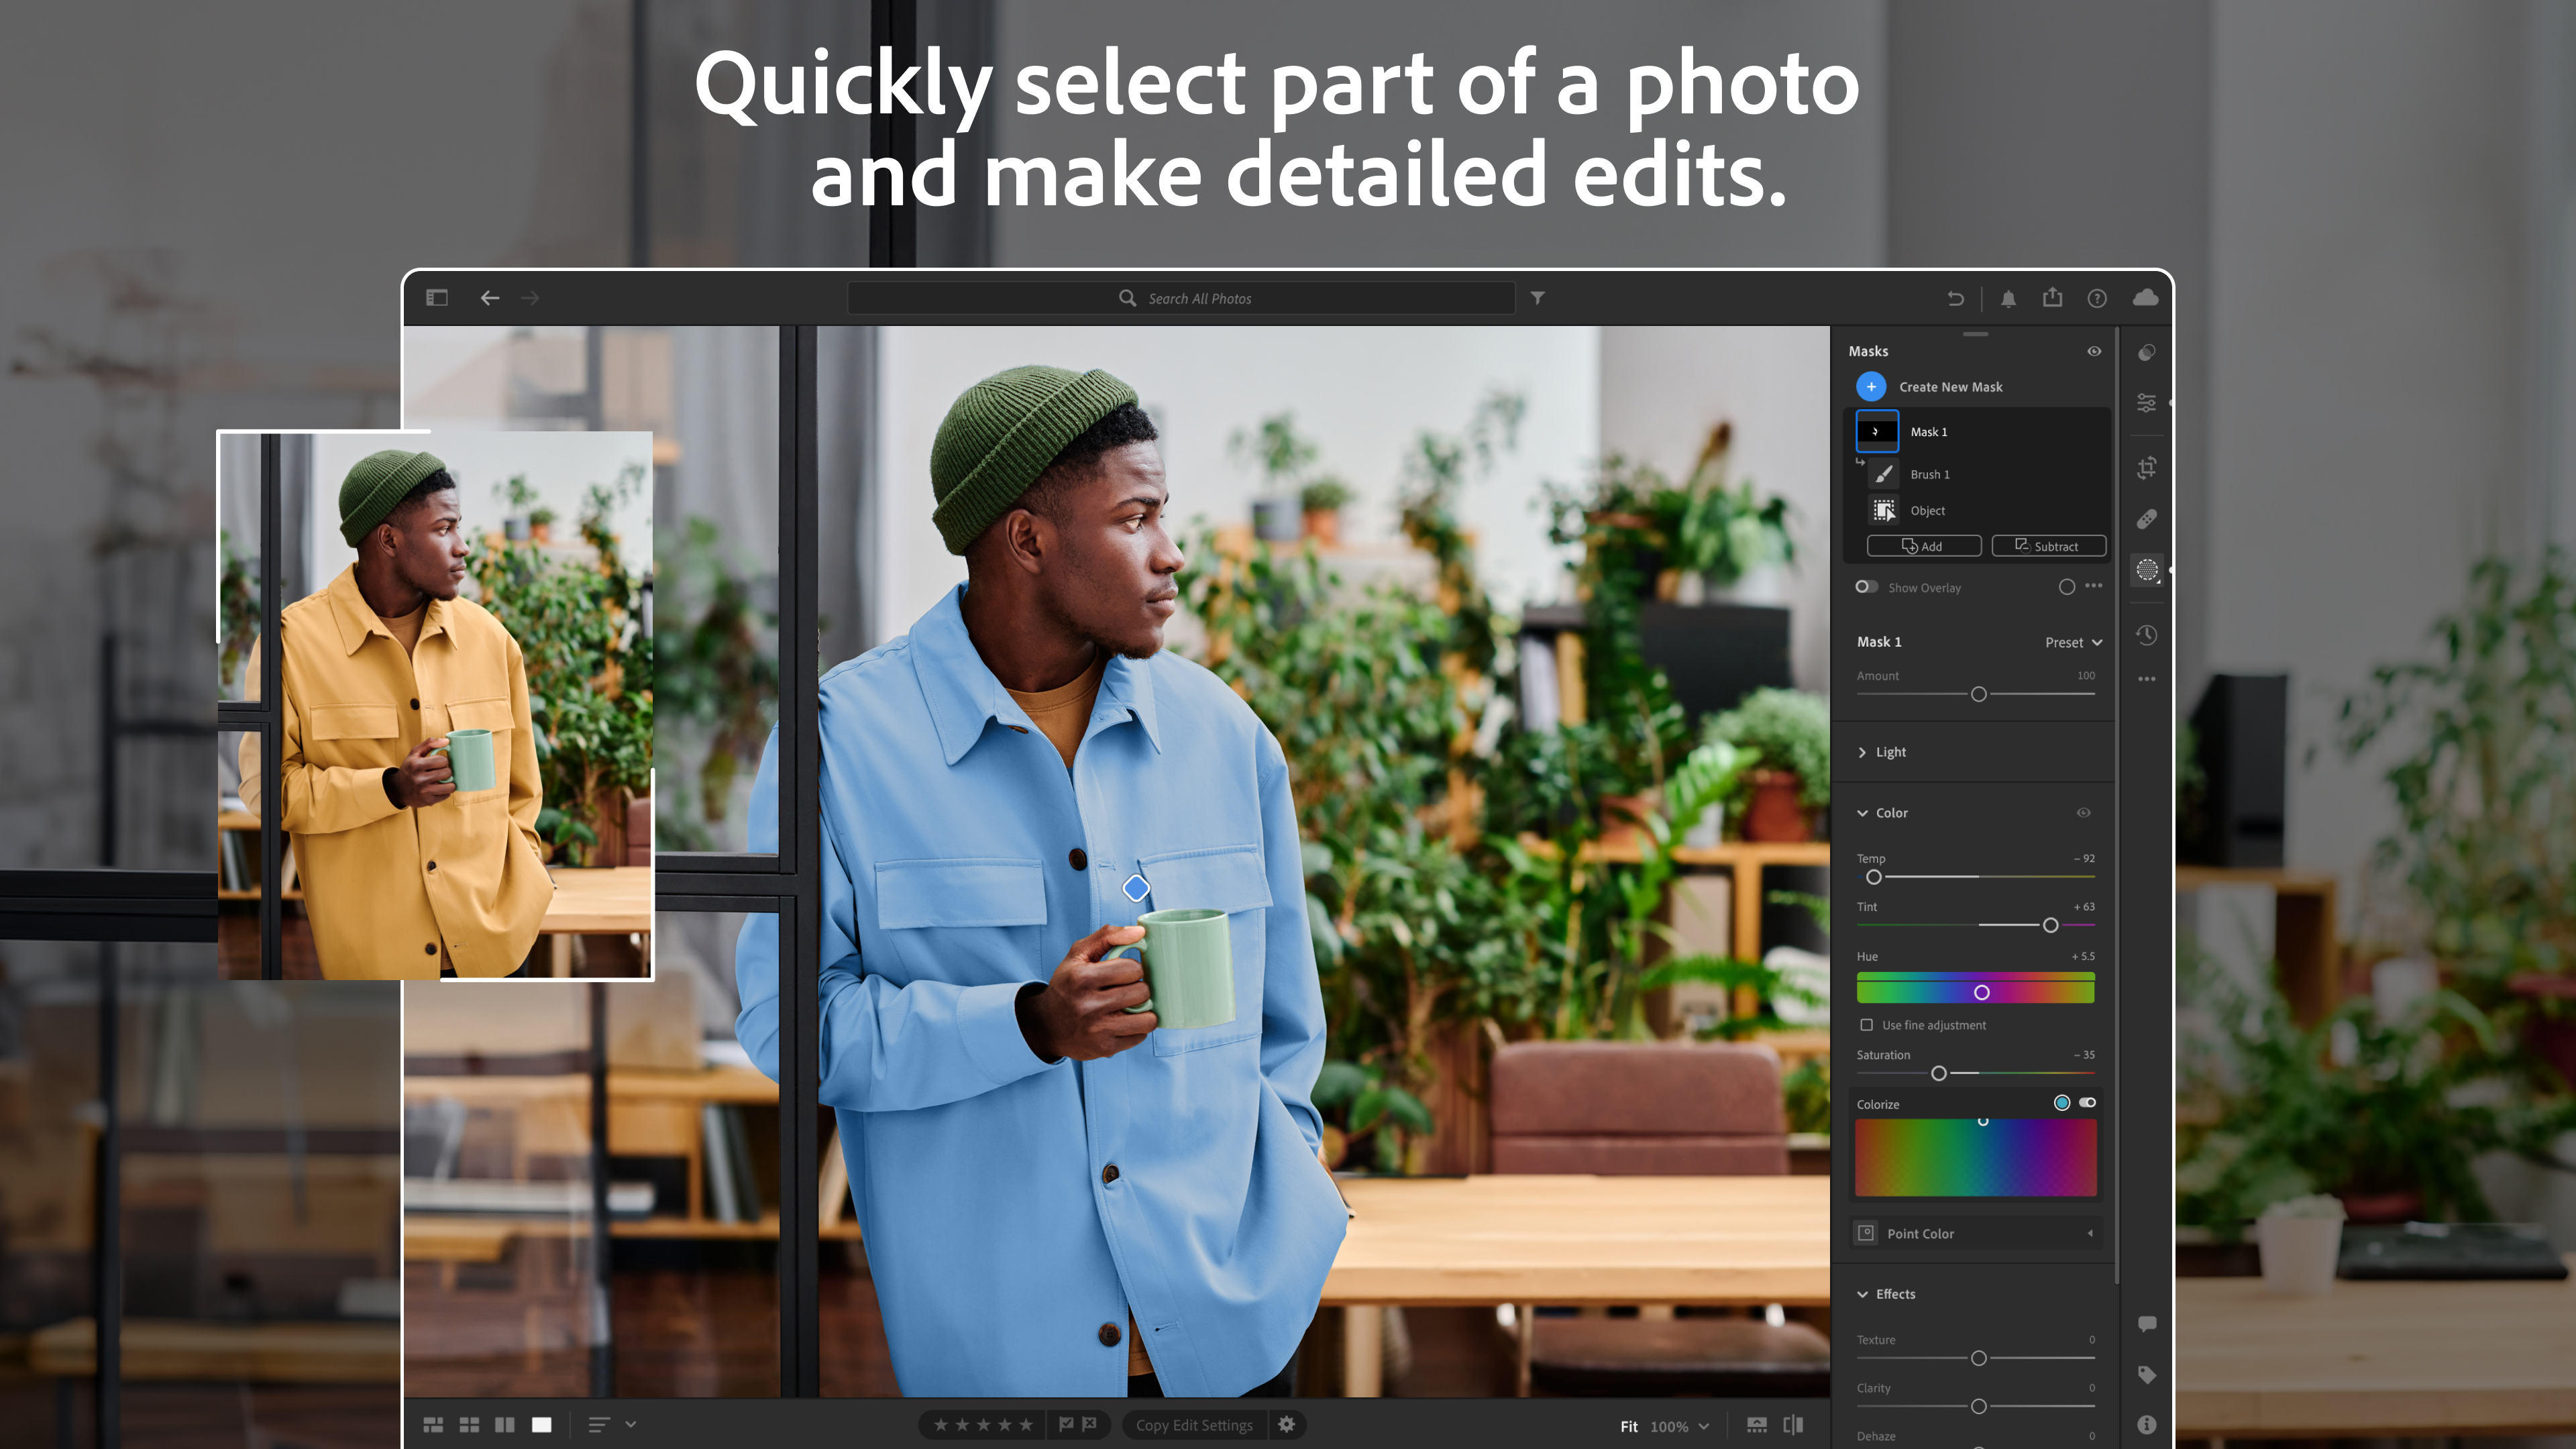
Task: Enable the Use fine adjustment checkbox
Action: [x=1867, y=1025]
